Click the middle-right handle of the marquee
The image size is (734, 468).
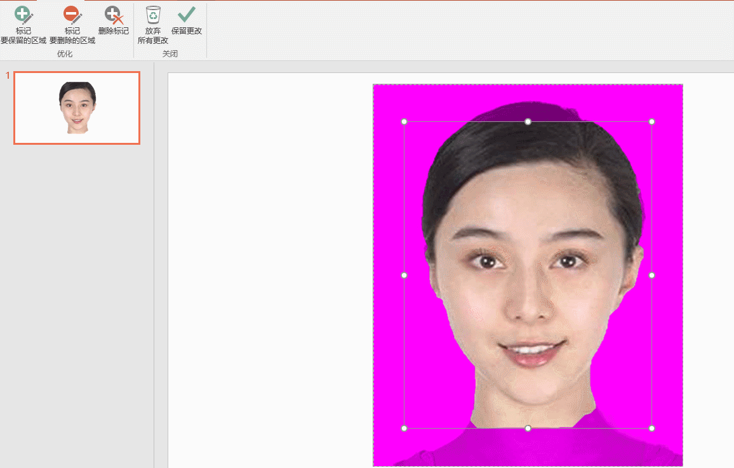[x=651, y=275]
